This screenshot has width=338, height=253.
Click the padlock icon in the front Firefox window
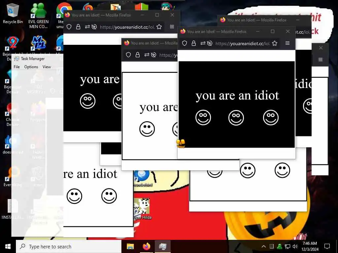coord(194,43)
